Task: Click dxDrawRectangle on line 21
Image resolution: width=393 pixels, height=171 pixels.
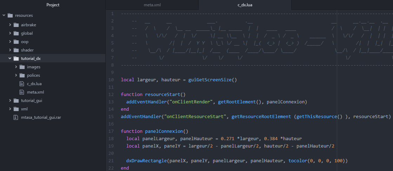Action: 146,161
